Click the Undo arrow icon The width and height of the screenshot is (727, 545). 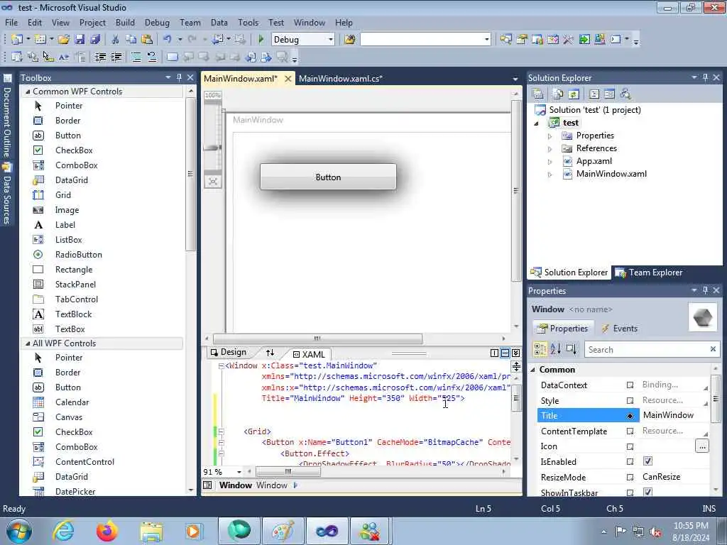coord(168,40)
